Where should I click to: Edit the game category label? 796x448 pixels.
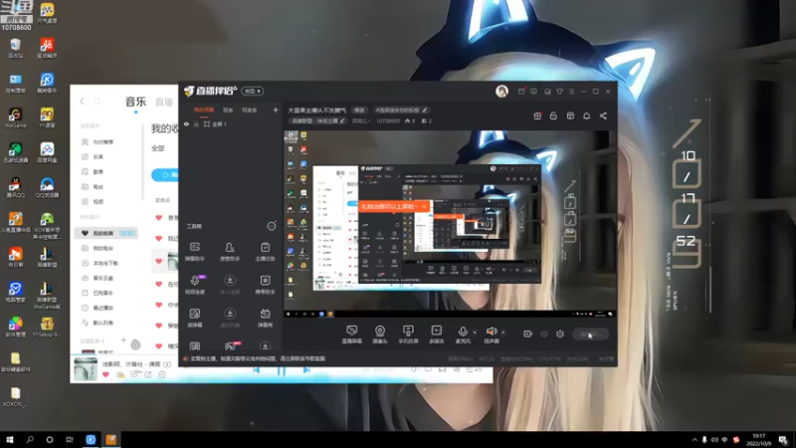coord(317,120)
